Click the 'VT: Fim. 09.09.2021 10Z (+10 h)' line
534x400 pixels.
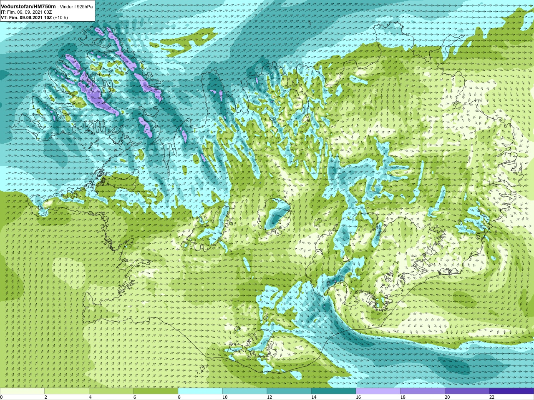tap(34, 17)
